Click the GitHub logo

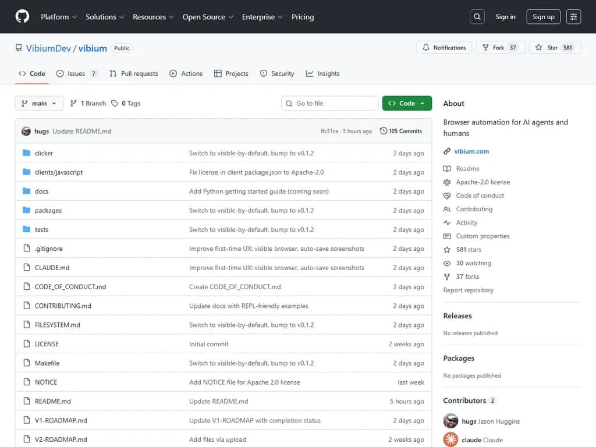pos(22,16)
